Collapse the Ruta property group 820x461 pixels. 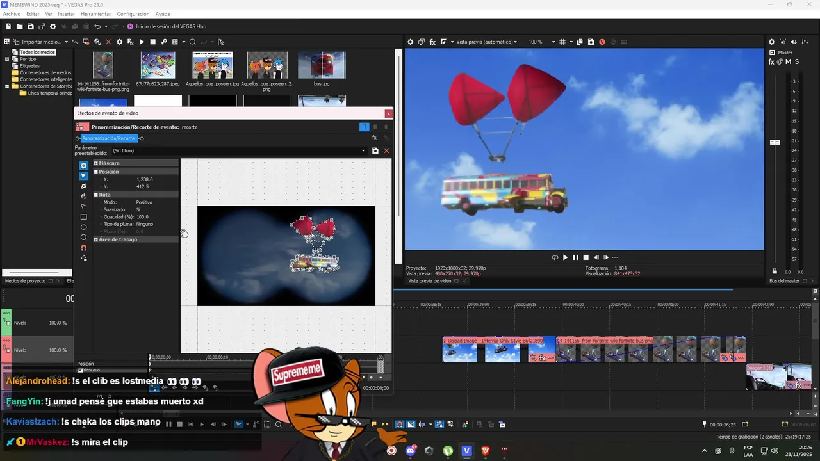[x=96, y=195]
